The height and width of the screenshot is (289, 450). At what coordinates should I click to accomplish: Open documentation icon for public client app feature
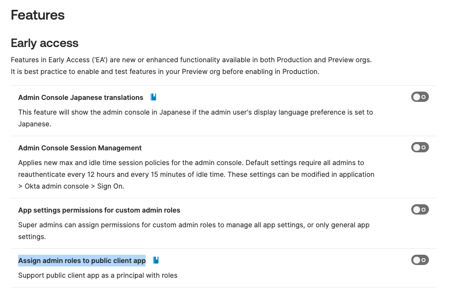point(156,261)
